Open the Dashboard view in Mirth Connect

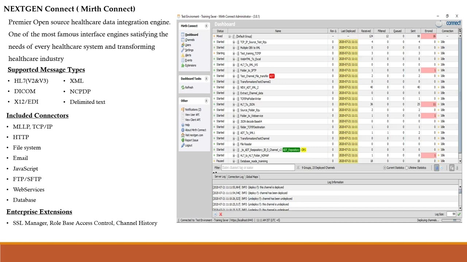190,35
